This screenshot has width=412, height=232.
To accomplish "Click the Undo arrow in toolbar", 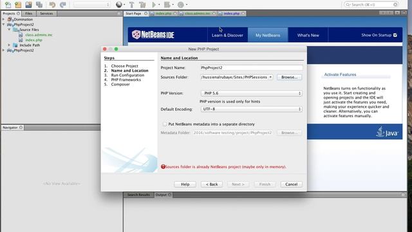I will pos(52,5).
